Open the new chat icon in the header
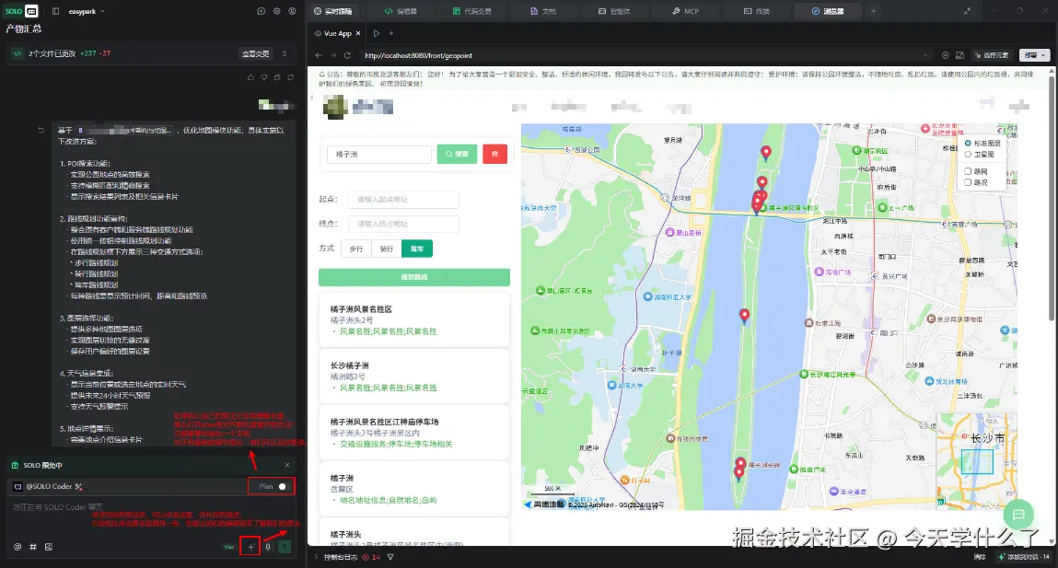 (262, 11)
